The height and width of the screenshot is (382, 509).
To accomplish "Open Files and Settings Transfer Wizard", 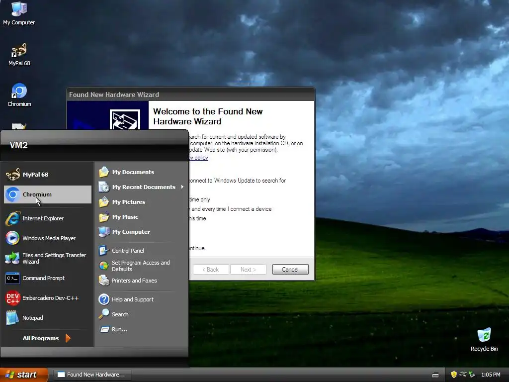I will pyautogui.click(x=47, y=258).
